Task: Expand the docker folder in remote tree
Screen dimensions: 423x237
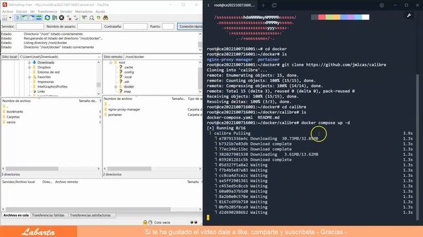Action: point(116,86)
